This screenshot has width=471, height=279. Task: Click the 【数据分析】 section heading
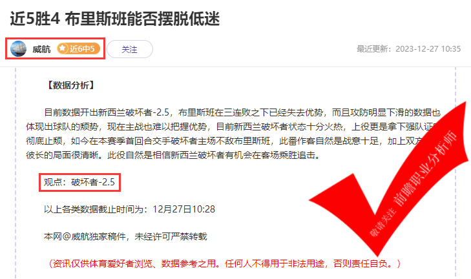(71, 85)
